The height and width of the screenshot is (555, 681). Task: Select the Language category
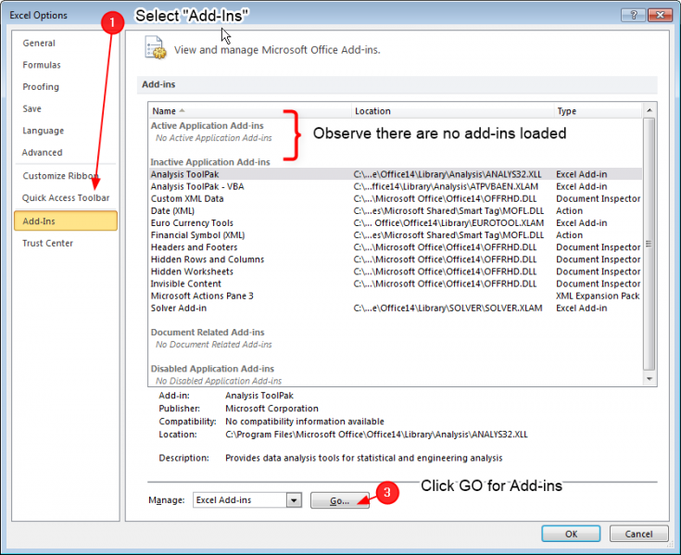click(x=44, y=131)
